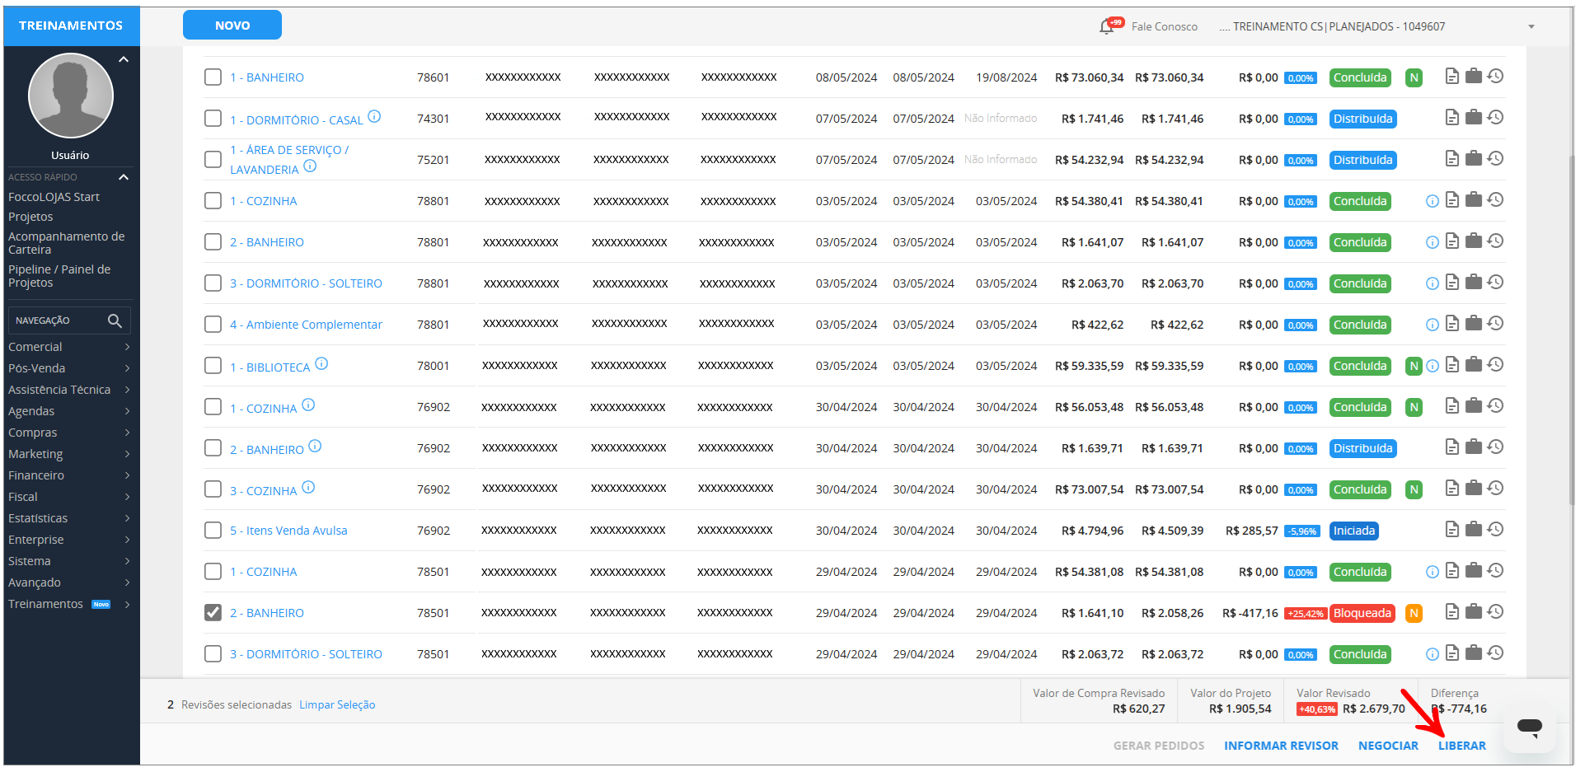Click briefcase icon in 1 - BIBLIOTECA row
The image size is (1580, 772).
tap(1474, 365)
